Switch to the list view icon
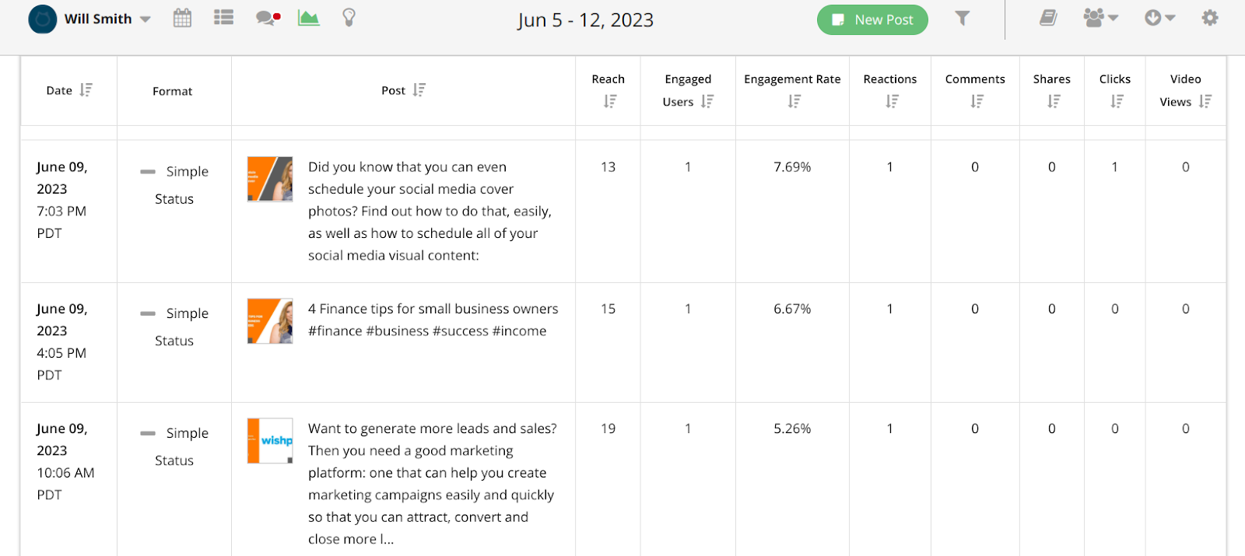 pyautogui.click(x=224, y=18)
